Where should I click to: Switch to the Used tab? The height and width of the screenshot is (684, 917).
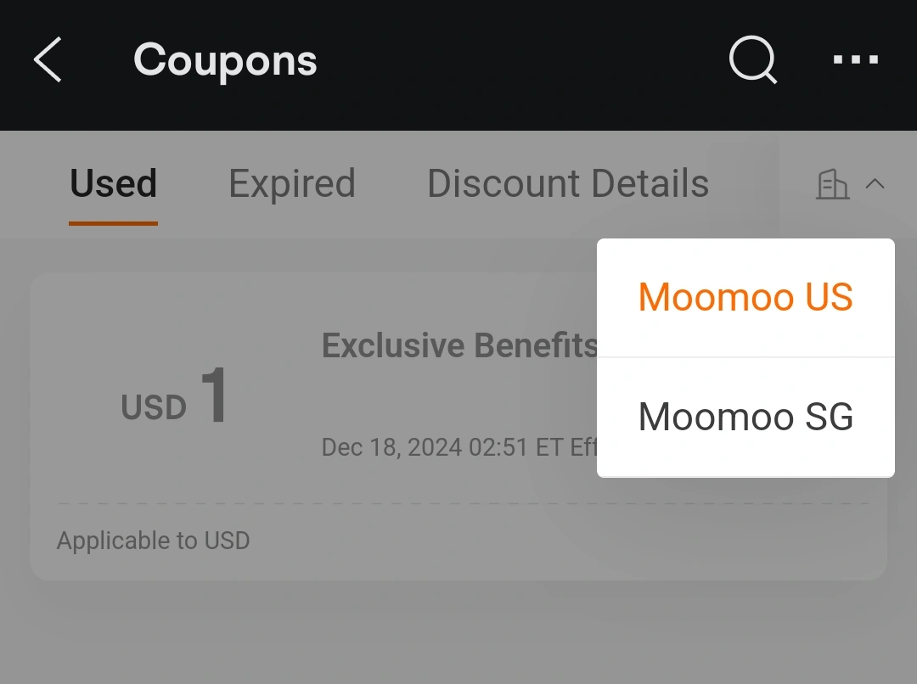pyautogui.click(x=114, y=183)
